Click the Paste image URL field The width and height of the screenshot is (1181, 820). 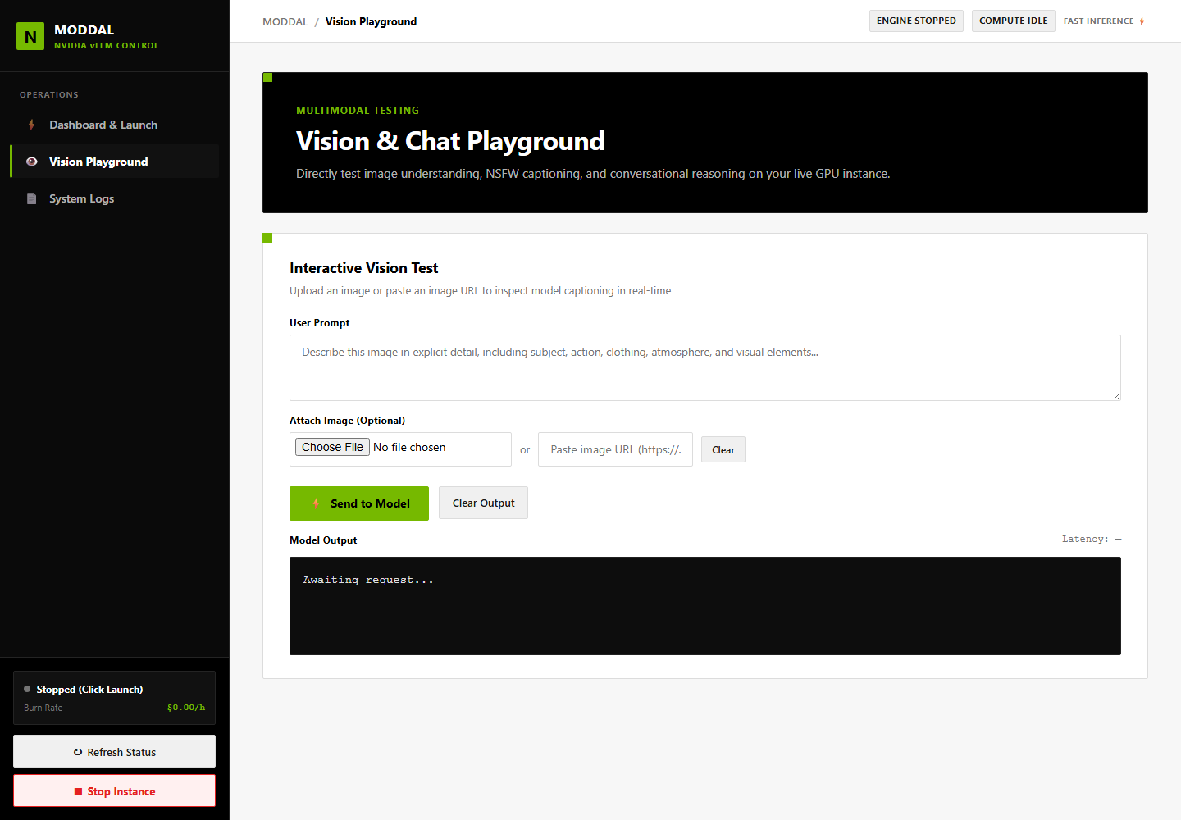pos(615,449)
